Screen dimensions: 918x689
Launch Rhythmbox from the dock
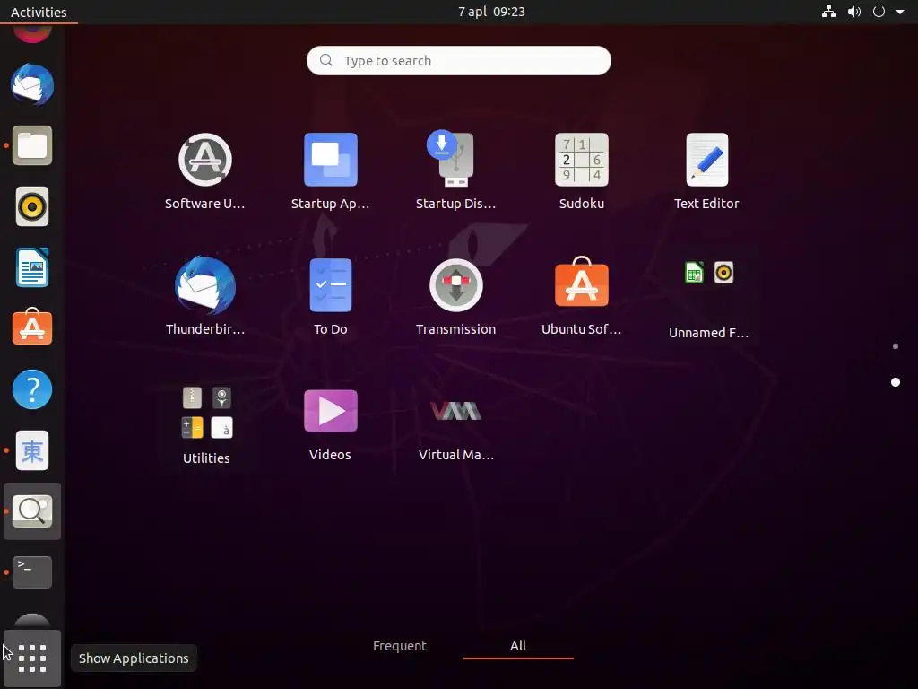tap(32, 206)
